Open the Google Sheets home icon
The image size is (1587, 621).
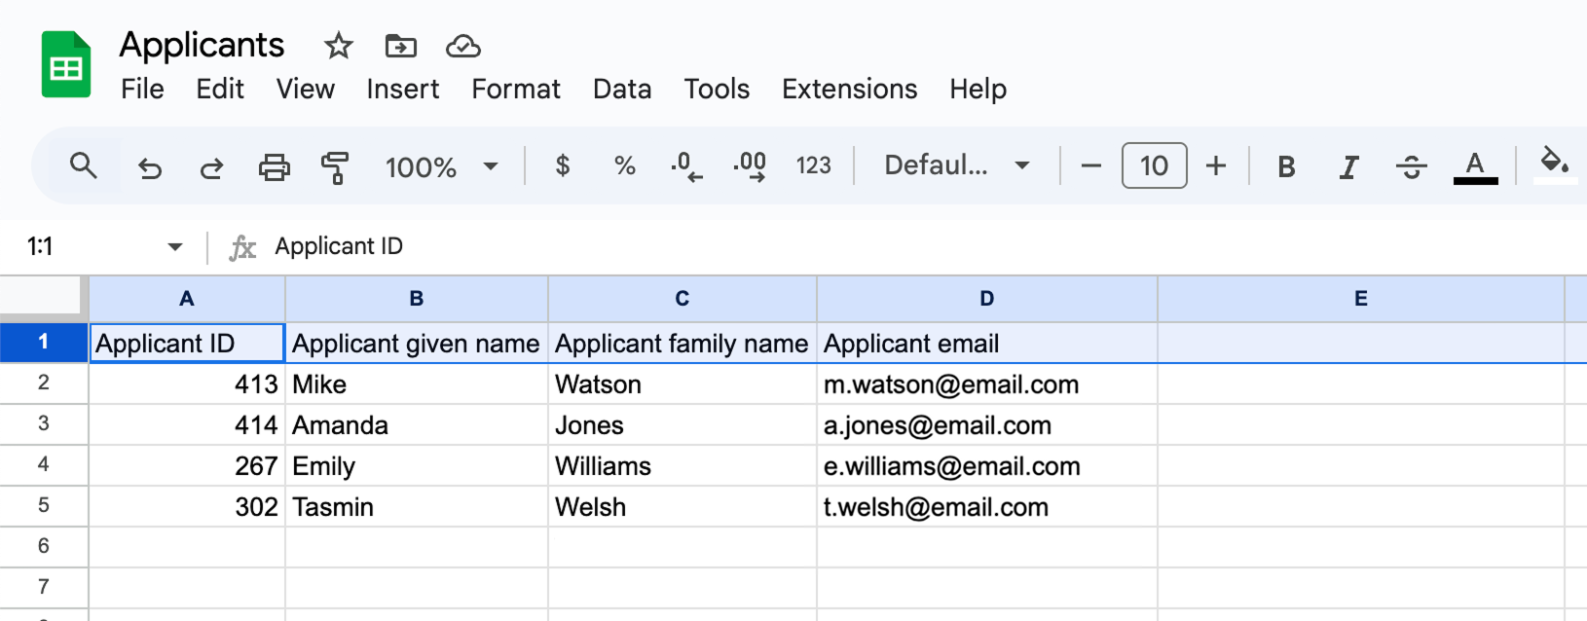click(x=66, y=65)
